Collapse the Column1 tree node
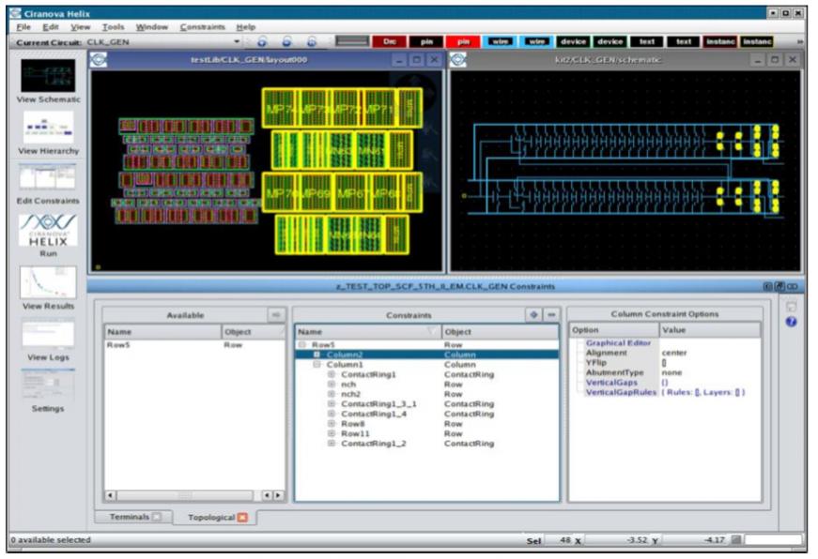The image size is (818, 559). pyautogui.click(x=316, y=364)
